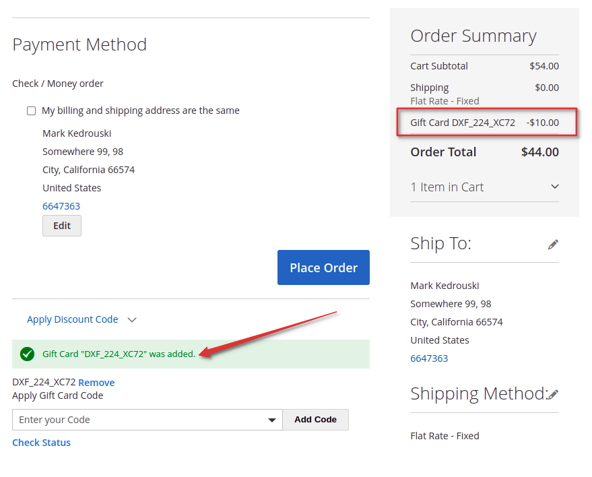Expand the 1 Item in Cart chevron
The height and width of the screenshot is (477, 592).
tap(555, 187)
